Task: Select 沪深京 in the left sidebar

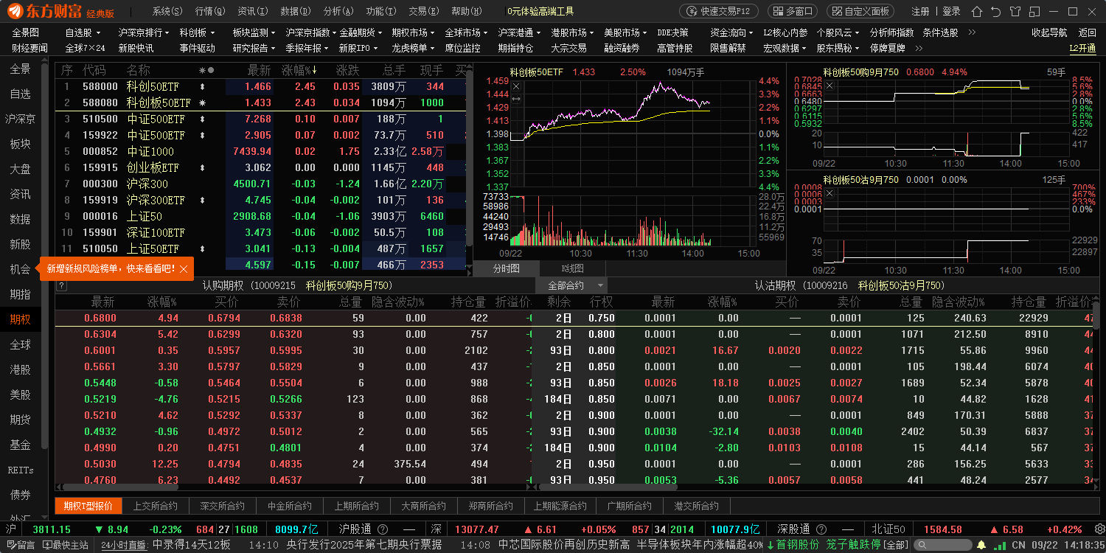Action: click(x=21, y=119)
